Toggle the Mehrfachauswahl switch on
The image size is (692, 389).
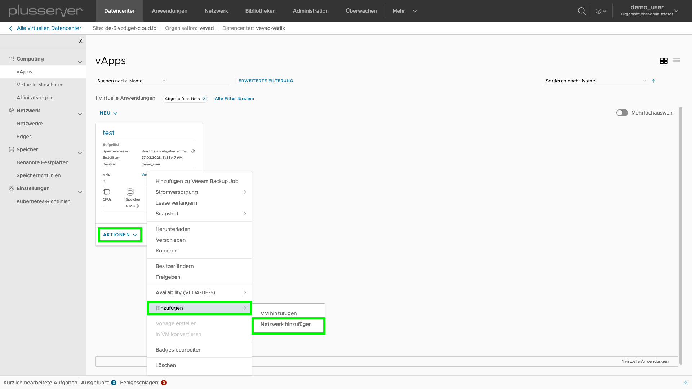622,113
